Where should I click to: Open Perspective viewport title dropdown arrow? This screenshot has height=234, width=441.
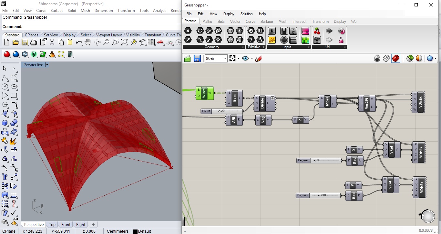click(47, 65)
